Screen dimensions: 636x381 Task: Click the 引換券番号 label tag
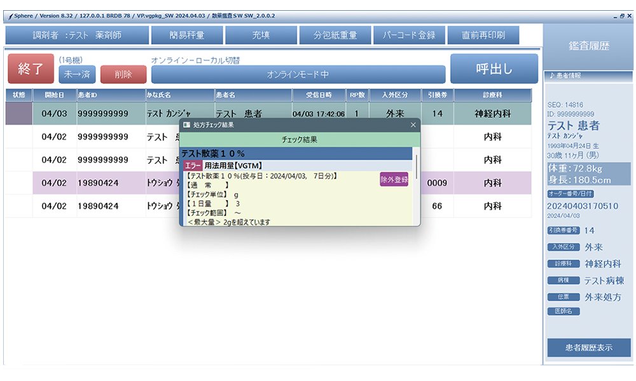coord(563,231)
